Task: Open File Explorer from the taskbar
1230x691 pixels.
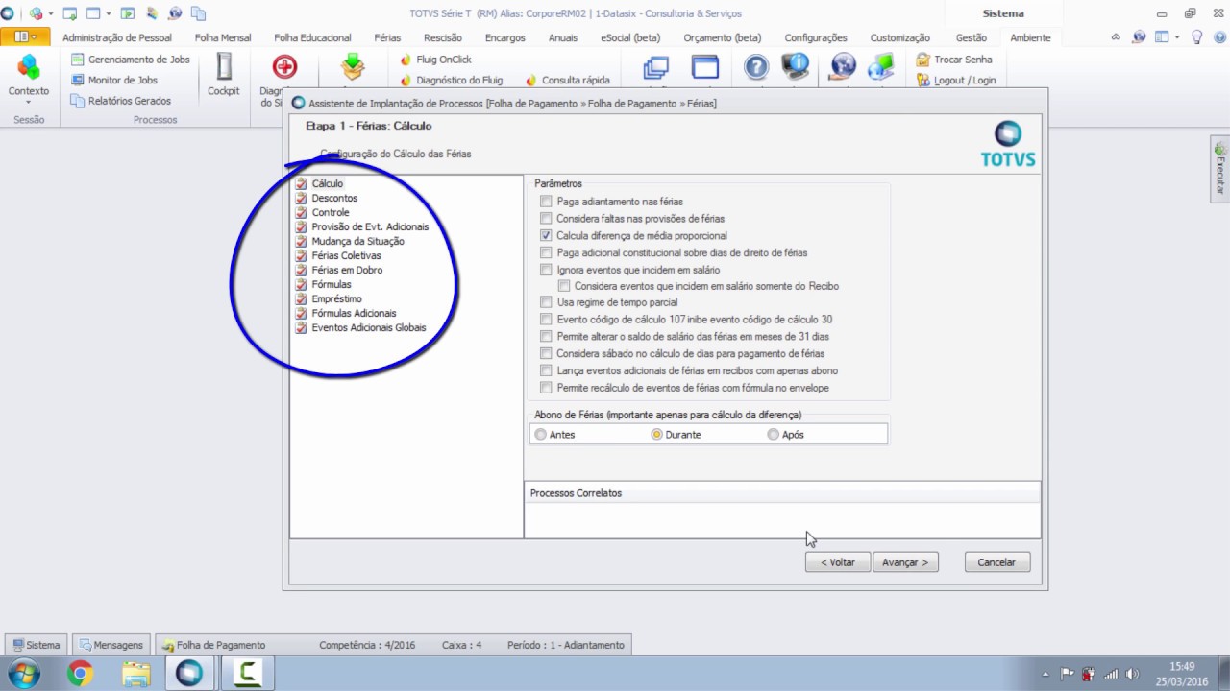Action: click(x=136, y=674)
